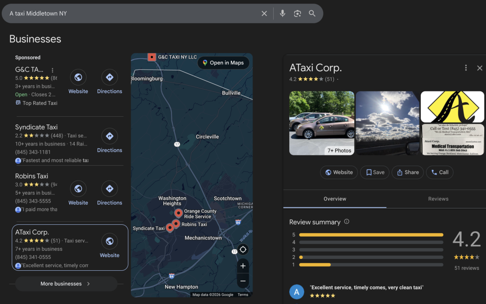Center map on my location
The height and width of the screenshot is (304, 486).
[x=243, y=250]
